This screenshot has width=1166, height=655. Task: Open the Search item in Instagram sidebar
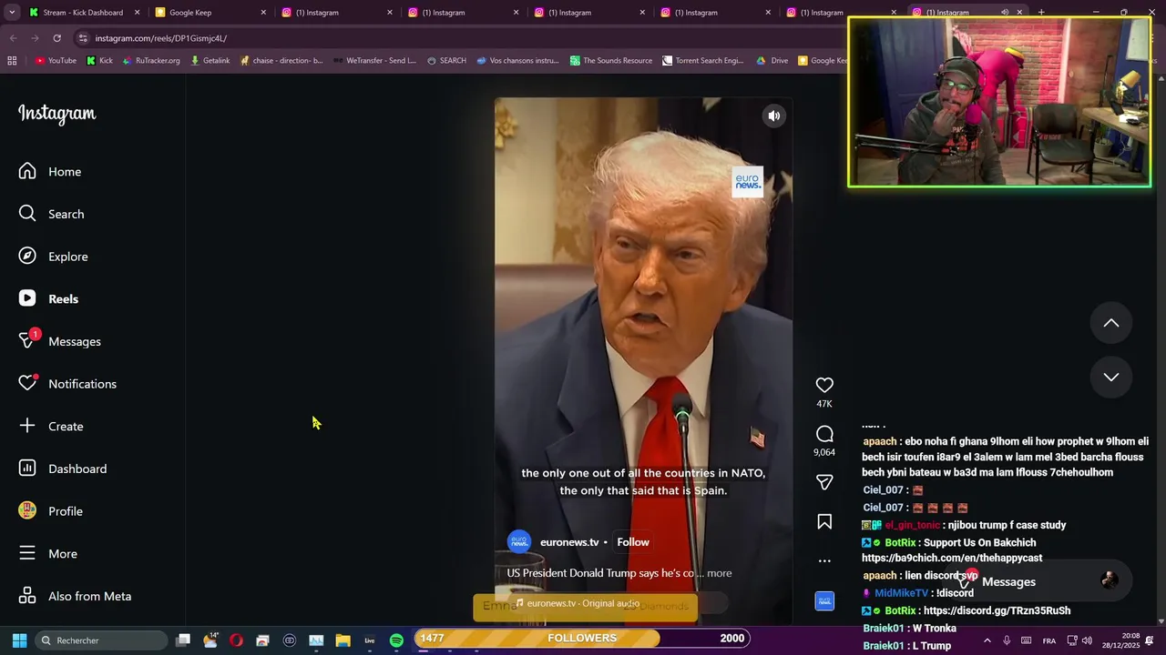pyautogui.click(x=52, y=214)
